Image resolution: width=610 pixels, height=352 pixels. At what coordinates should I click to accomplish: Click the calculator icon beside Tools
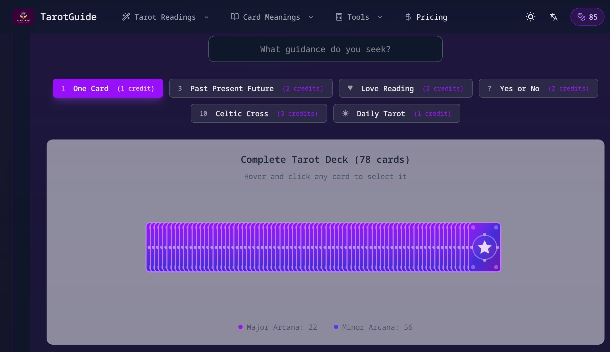click(339, 17)
